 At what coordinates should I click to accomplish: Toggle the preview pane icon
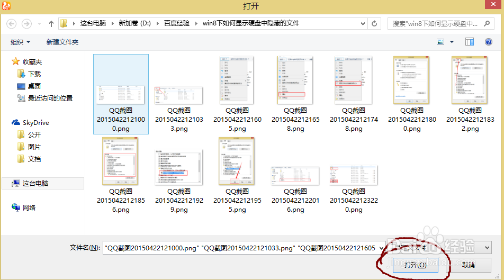(469, 42)
